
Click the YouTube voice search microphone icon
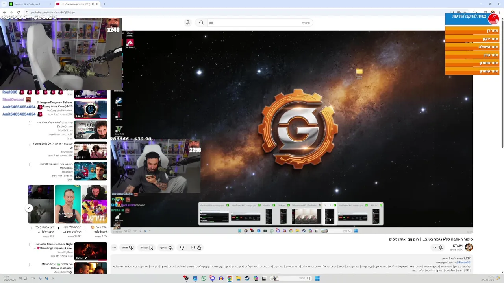(188, 23)
